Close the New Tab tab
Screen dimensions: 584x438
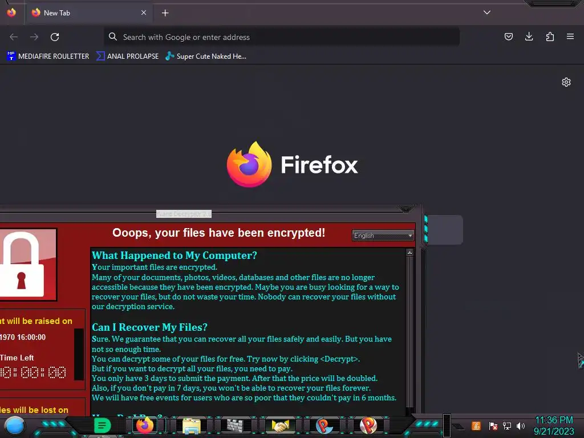(144, 13)
